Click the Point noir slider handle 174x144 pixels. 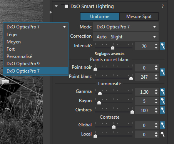pos(95,69)
